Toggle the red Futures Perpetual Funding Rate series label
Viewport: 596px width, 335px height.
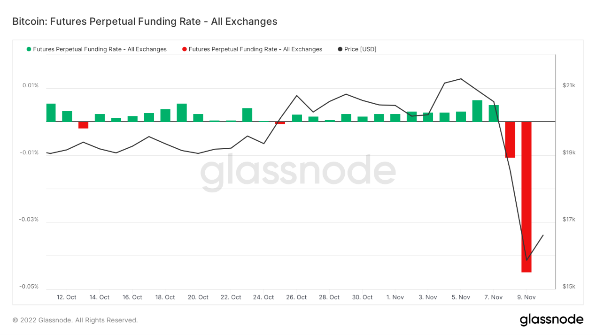[255, 49]
